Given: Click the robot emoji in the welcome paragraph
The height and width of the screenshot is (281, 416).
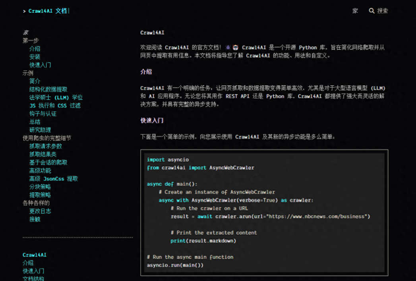Looking at the screenshot, I should pos(235,48).
